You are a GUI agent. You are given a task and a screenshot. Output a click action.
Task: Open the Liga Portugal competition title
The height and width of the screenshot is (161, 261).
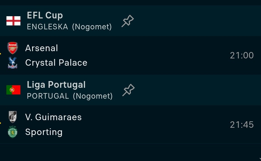coord(56,84)
